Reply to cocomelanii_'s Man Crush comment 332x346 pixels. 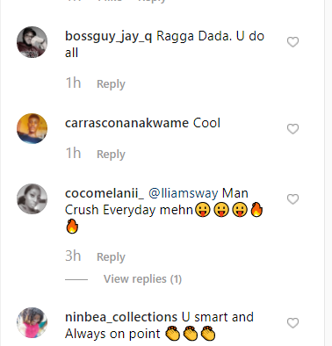(x=111, y=257)
